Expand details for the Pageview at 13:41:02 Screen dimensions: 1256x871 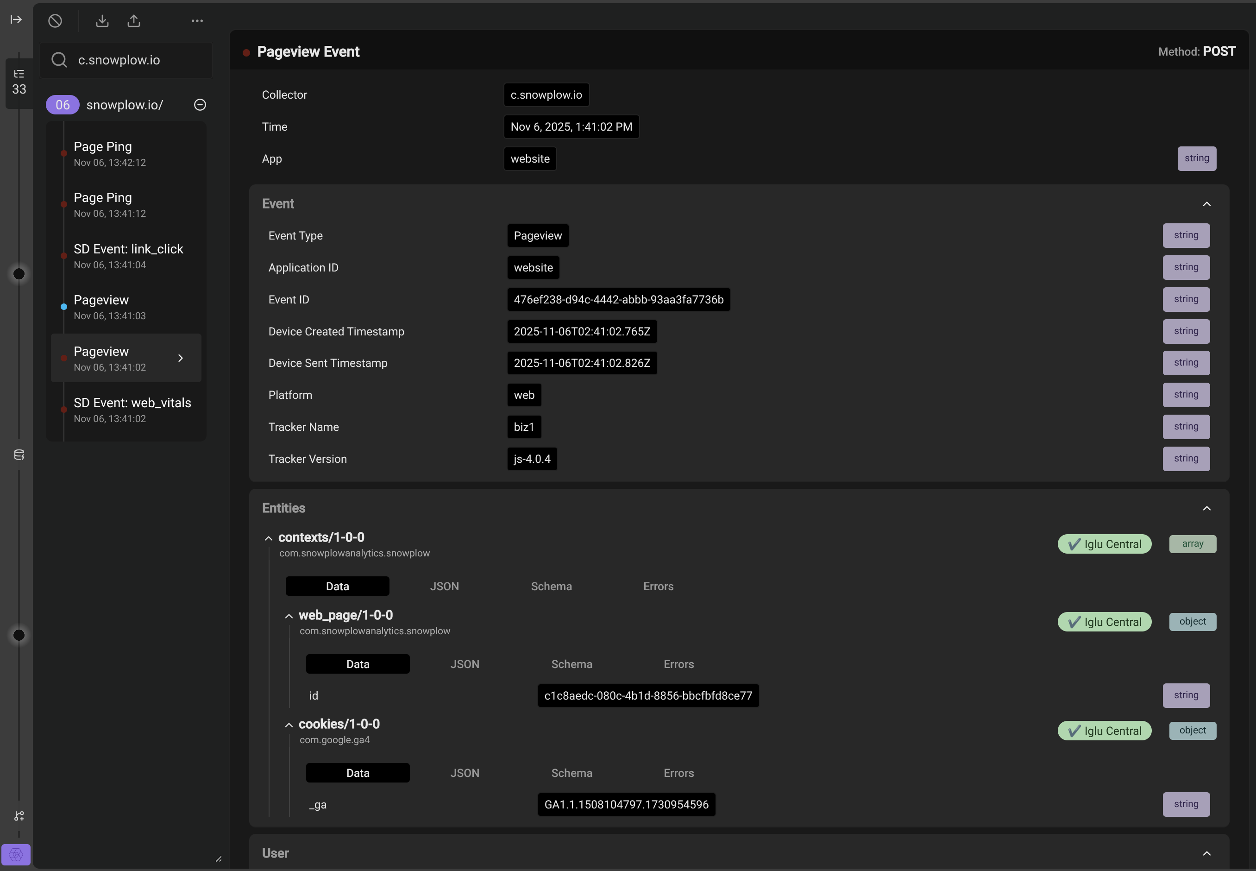pos(181,358)
